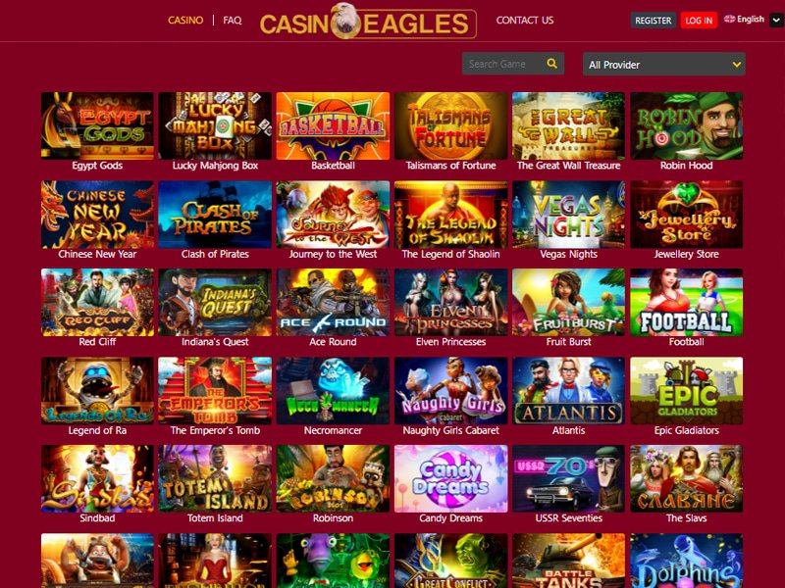The image size is (785, 588).
Task: Open the language dropdown arrow
Action: pos(776,21)
